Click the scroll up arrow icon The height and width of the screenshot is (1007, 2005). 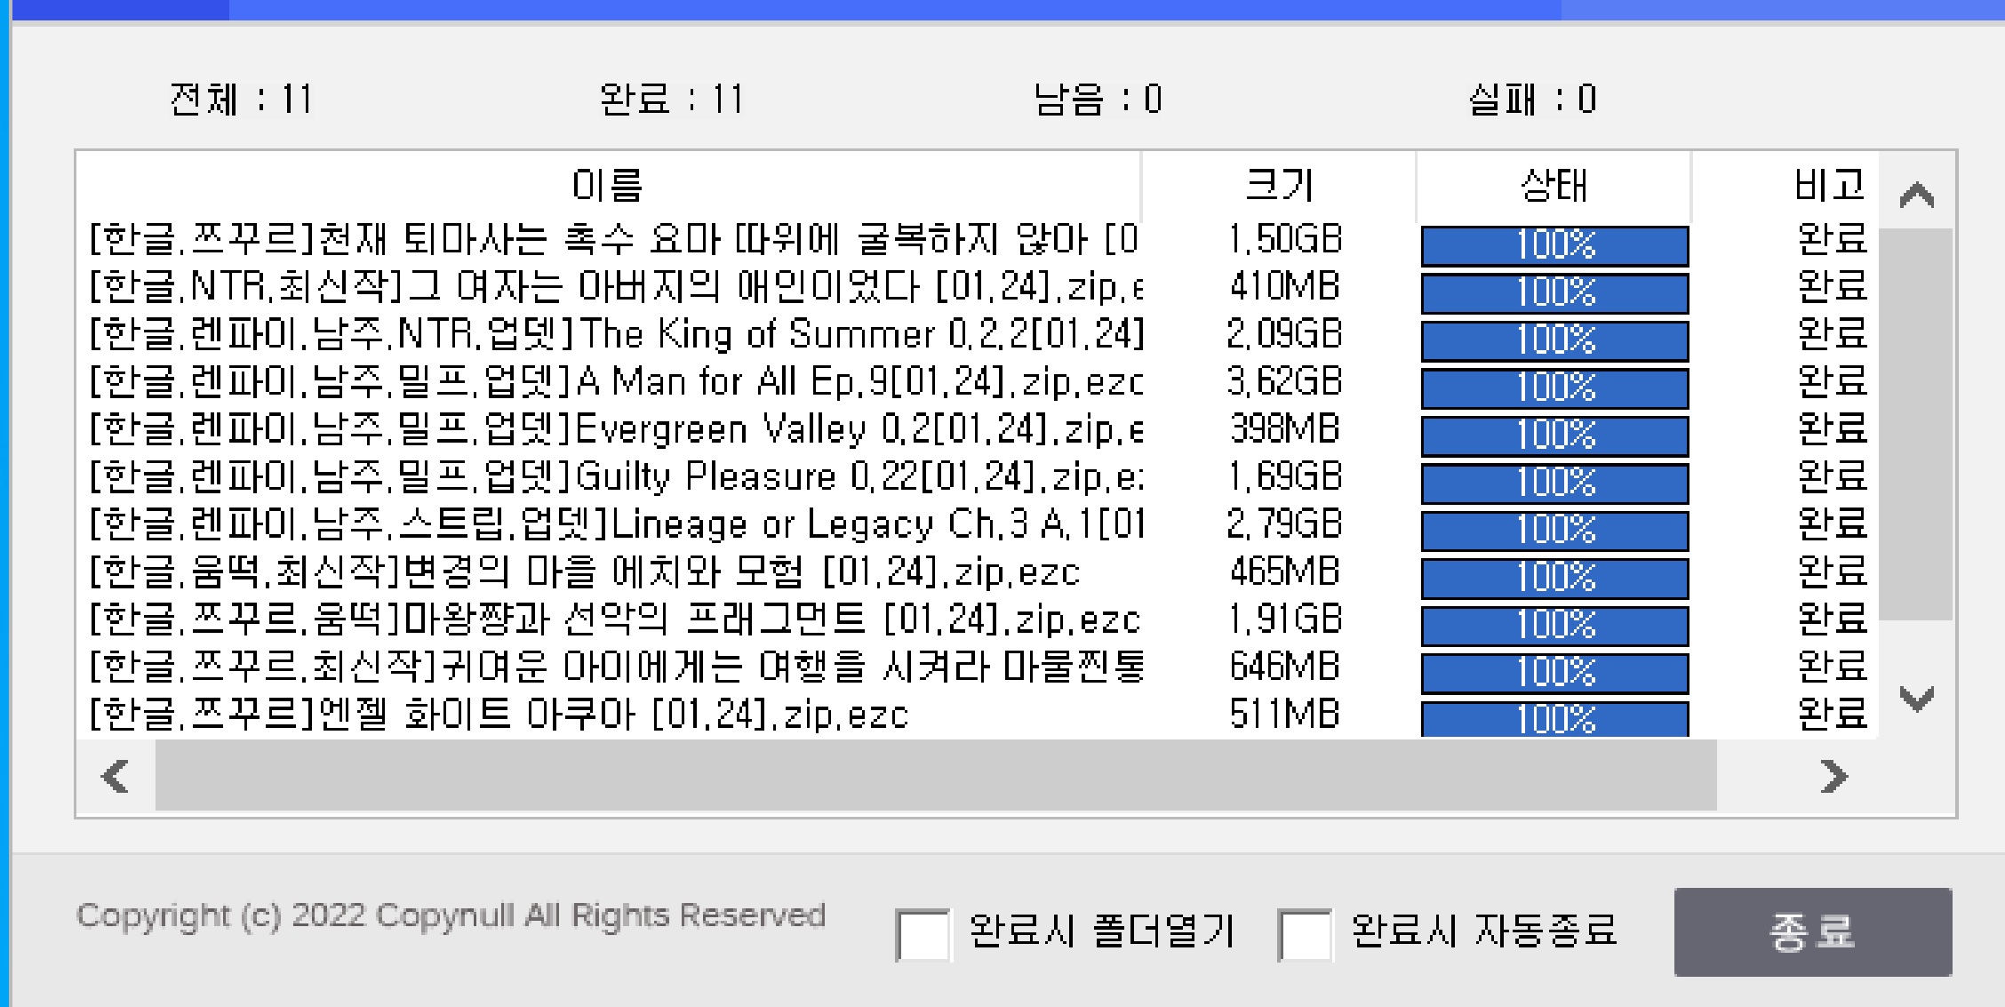pos(1916,195)
